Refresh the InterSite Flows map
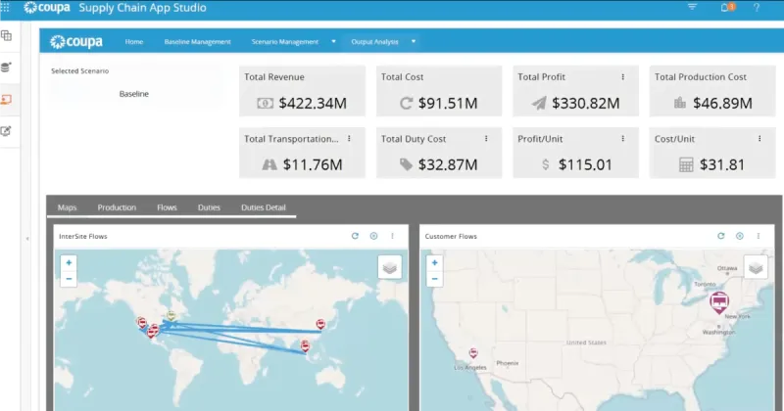Viewport: 784px width, 411px height. pos(355,236)
